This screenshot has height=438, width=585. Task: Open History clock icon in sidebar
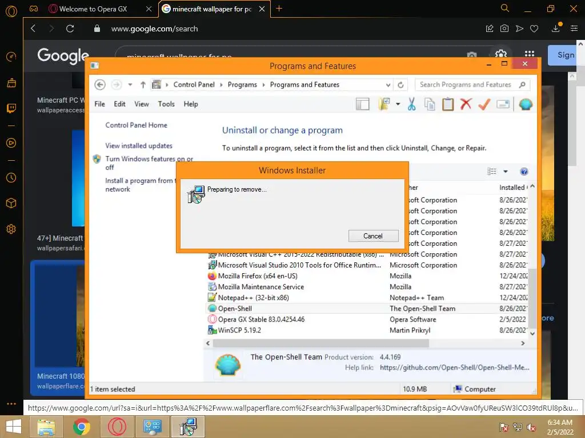pyautogui.click(x=11, y=178)
